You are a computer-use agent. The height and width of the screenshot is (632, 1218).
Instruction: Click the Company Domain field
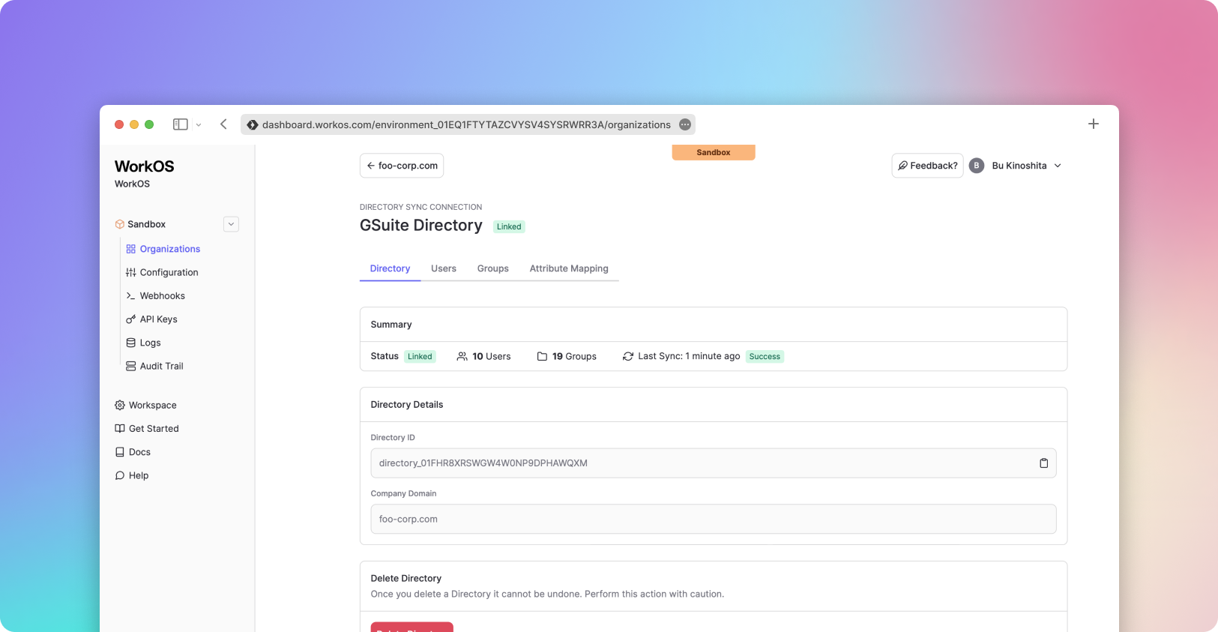point(713,519)
